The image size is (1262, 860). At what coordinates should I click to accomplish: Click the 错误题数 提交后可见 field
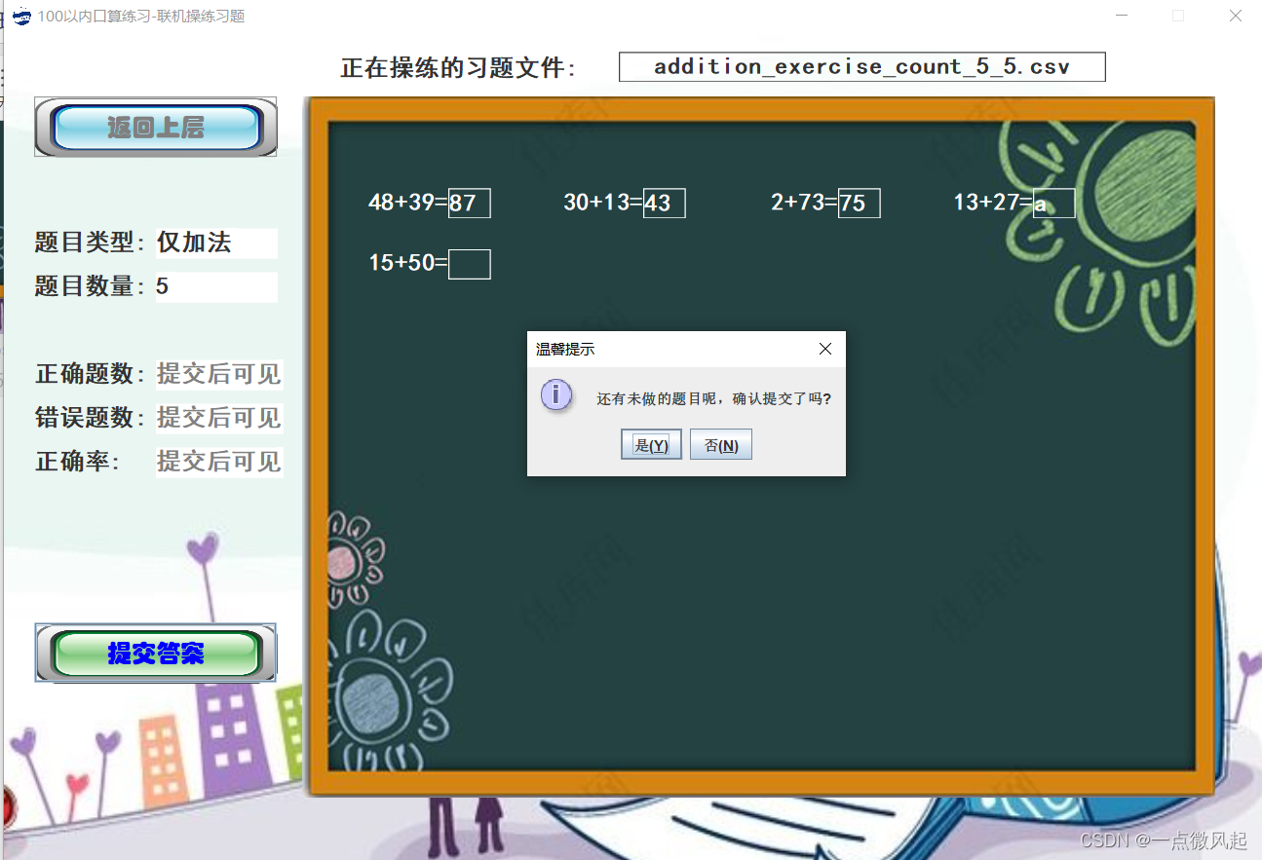click(x=218, y=418)
